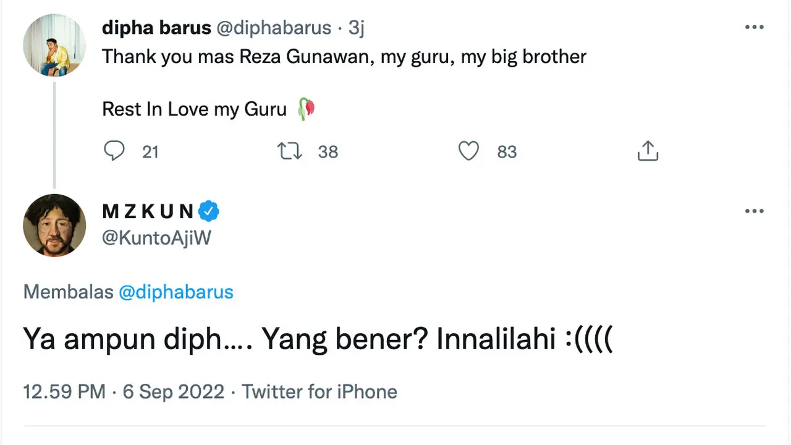
Task: Click the verified badge next to MZKUN
Action: [x=208, y=211]
